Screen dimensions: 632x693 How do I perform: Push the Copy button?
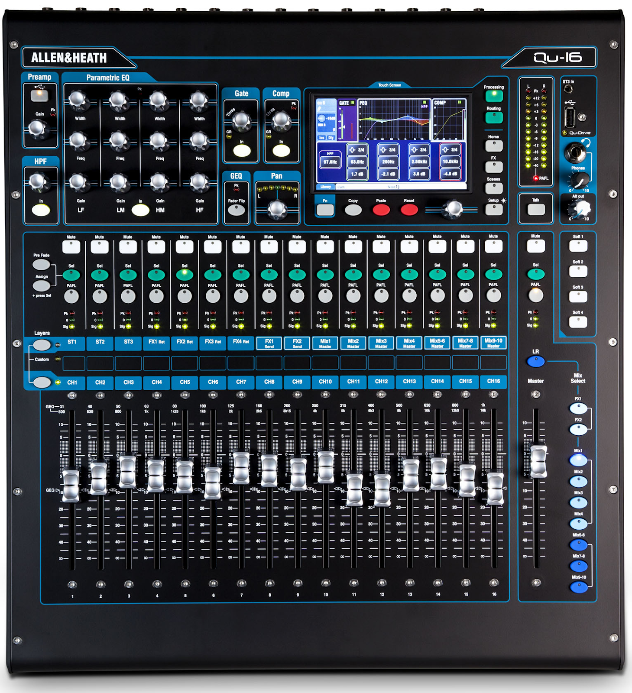pos(353,210)
